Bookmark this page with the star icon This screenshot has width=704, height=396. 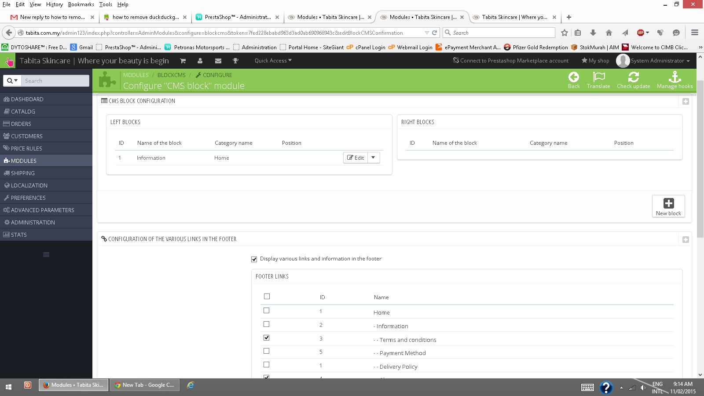pos(565,33)
